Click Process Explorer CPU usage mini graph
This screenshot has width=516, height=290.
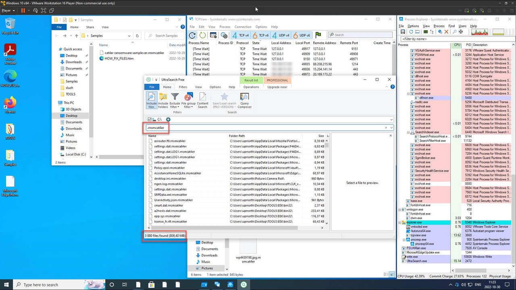(x=479, y=32)
